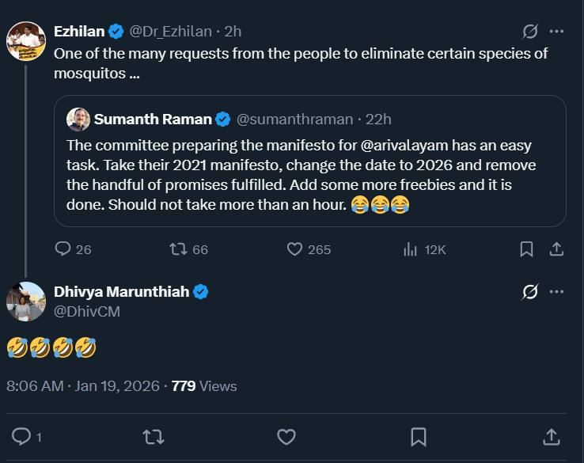Image resolution: width=584 pixels, height=463 pixels.
Task: Repost Ezhilan's tweet with 66 reposts
Action: [179, 249]
